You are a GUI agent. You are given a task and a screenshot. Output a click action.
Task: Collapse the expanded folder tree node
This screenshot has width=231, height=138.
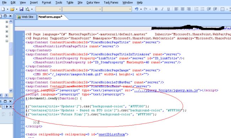point(7,41)
